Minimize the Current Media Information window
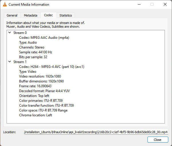This screenshot has height=146, width=172. [x=139, y=4]
